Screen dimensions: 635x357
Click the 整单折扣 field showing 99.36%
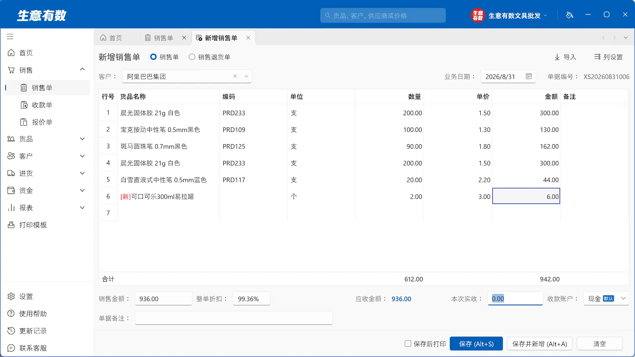pos(251,299)
